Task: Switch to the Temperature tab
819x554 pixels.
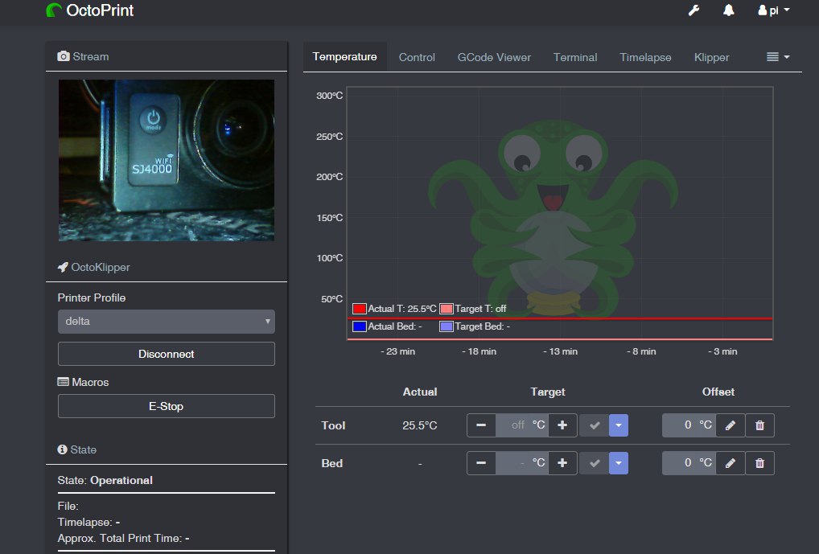Action: tap(344, 56)
